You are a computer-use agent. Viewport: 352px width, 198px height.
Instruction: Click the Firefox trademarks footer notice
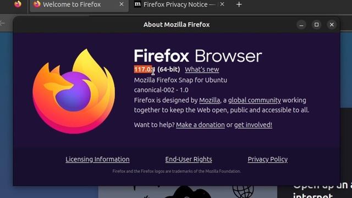[177, 171]
